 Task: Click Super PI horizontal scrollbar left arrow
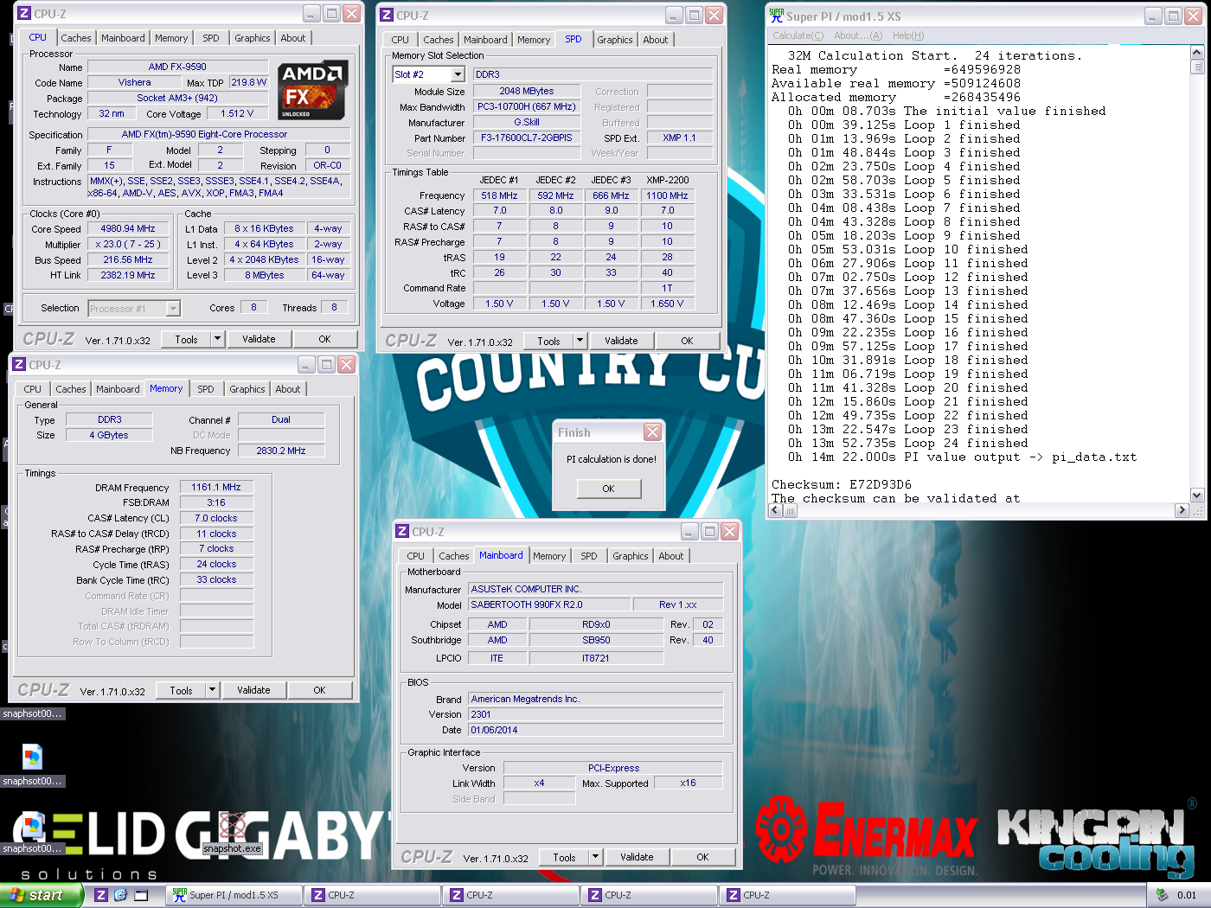776,510
